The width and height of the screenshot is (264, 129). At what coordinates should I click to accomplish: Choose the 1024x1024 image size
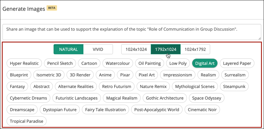pos(136,49)
